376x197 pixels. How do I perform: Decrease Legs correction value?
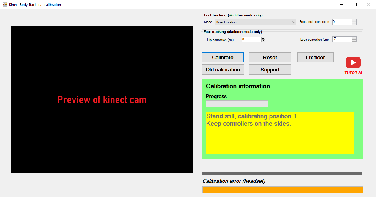tap(354, 40)
